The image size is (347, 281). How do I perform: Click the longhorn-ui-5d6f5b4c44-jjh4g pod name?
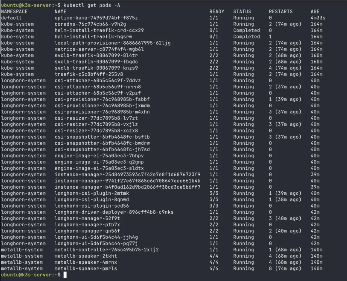pos(96,237)
